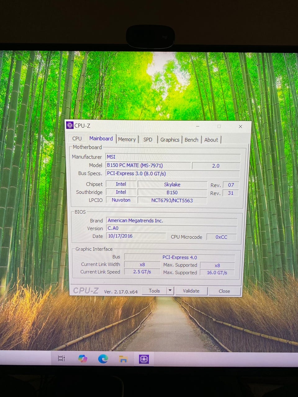Open Task View from the taskbar

click(61, 358)
